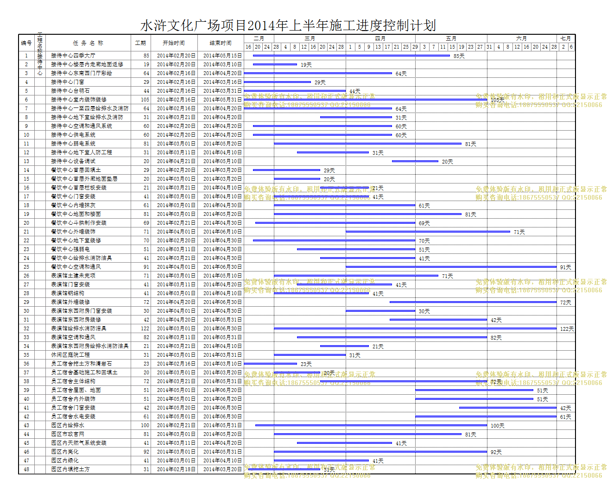Click the Gantt bar labeled 100天
Viewport: 607px width, 492px height.
(371, 425)
